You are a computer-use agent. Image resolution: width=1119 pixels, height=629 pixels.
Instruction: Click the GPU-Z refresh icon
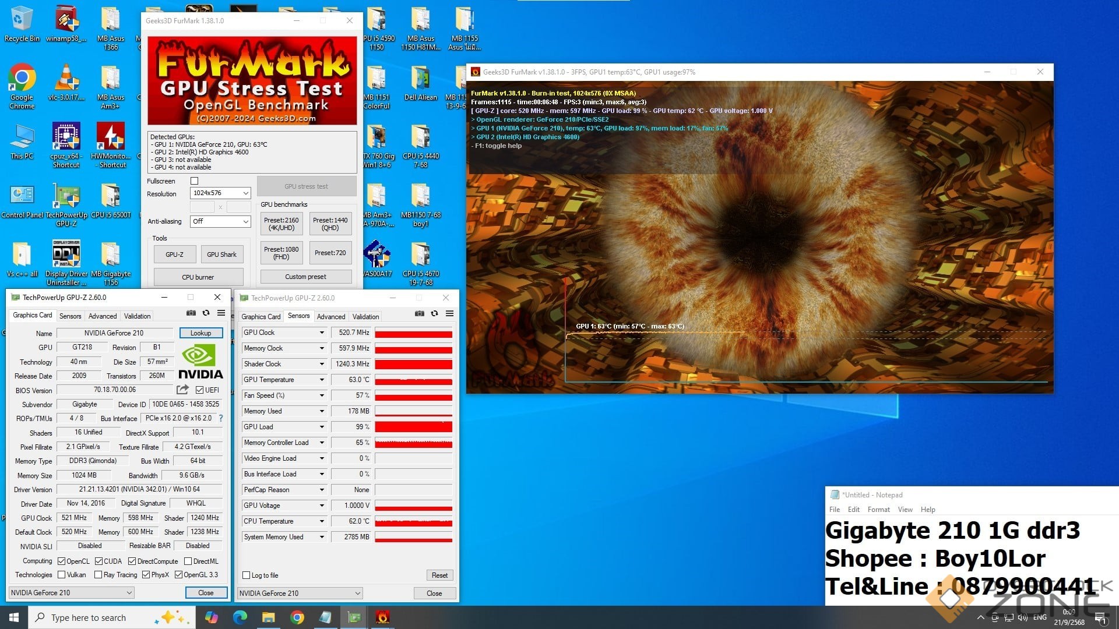tap(206, 313)
